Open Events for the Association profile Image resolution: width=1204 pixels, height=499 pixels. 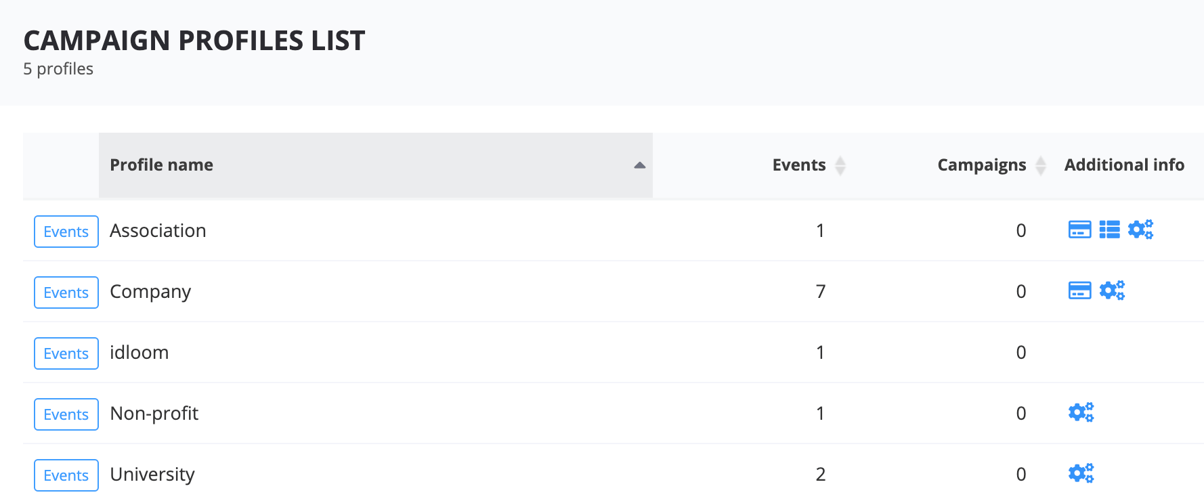point(66,232)
